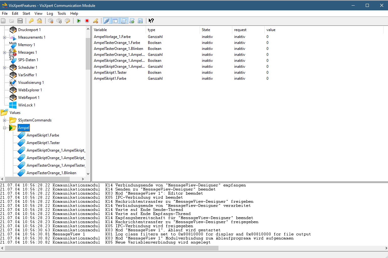The width and height of the screenshot is (388, 258).
Task: Select the key login icon
Action: (x=30, y=21)
